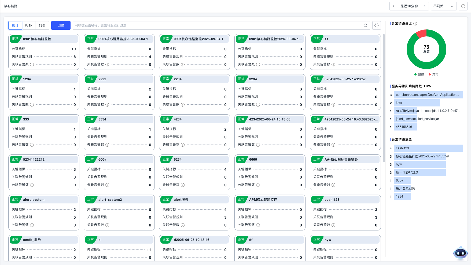Screen dimensions: 471x265
Task: Open the APM核心链路监控 card
Action: (263, 200)
